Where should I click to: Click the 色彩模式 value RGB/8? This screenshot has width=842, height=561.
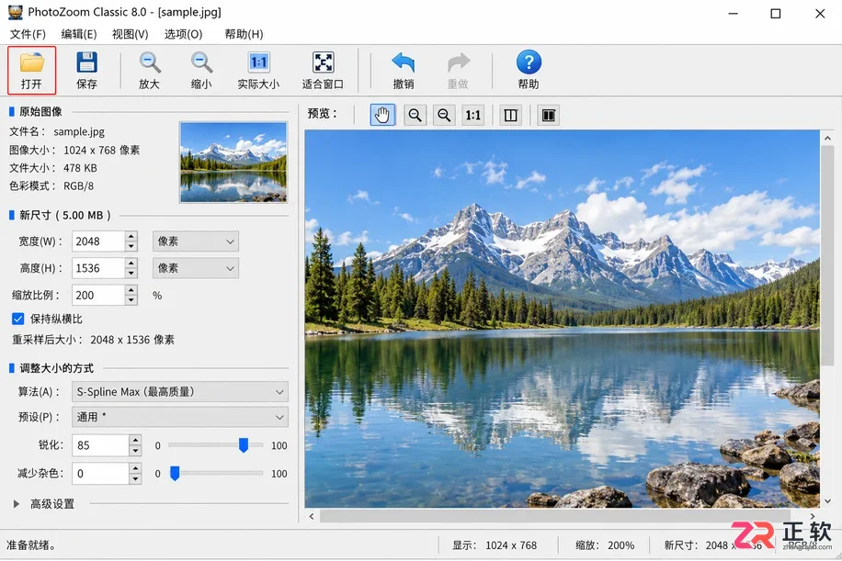[78, 186]
